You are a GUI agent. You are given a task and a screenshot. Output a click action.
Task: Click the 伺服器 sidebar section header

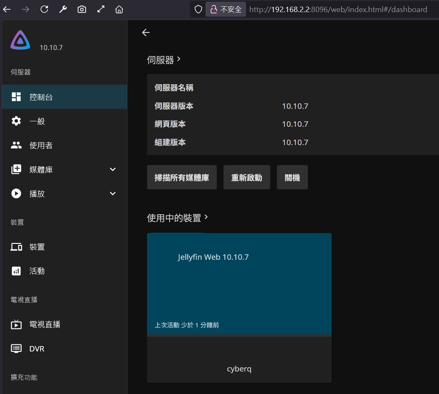(x=21, y=72)
